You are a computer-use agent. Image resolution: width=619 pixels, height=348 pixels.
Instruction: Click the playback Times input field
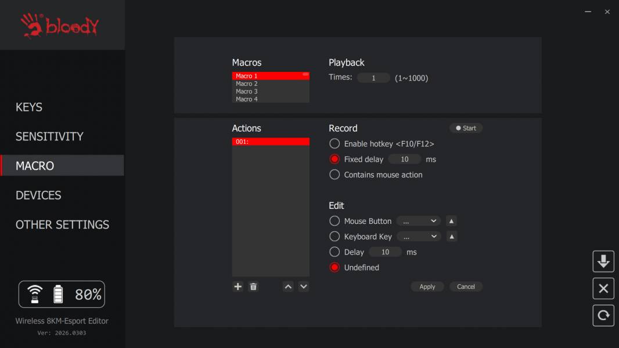tap(373, 78)
